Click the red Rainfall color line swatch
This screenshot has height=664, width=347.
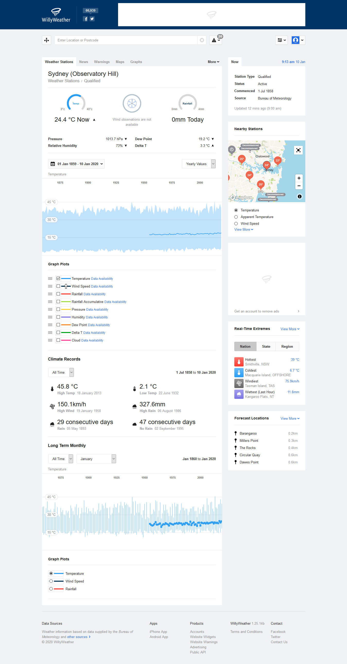coord(66,294)
